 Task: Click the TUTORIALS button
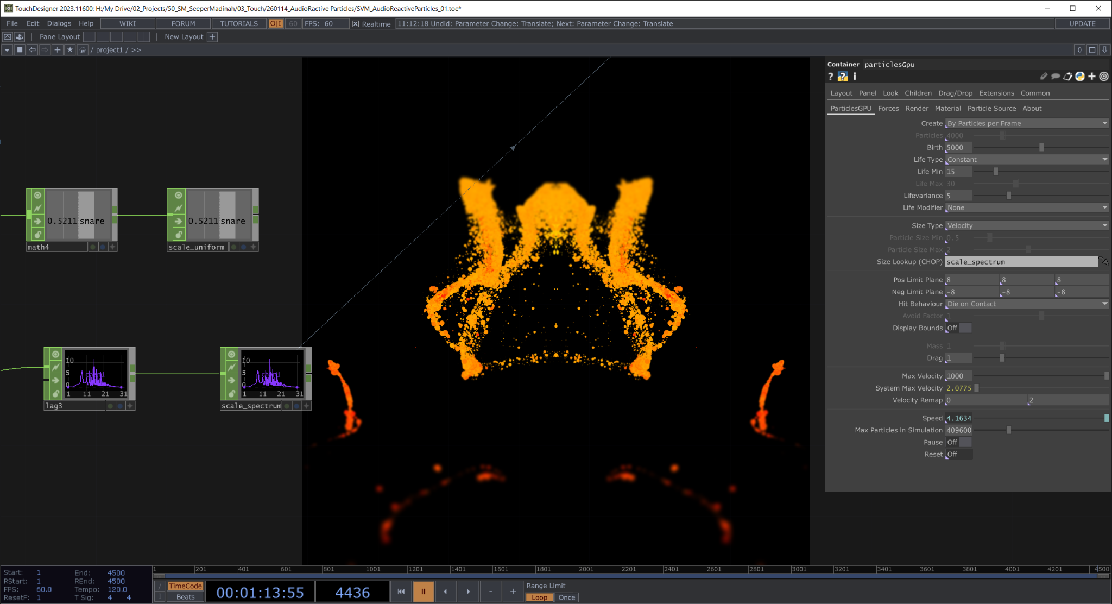point(239,24)
